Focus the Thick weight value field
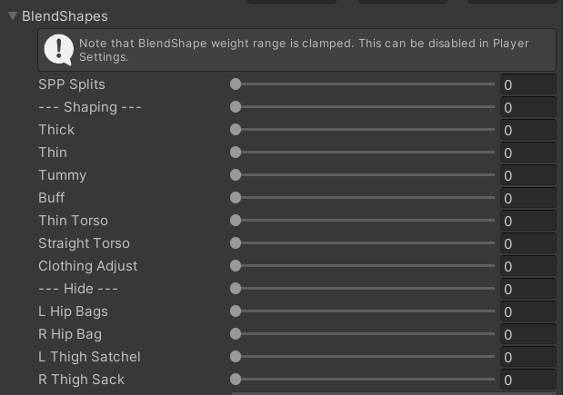 [528, 131]
